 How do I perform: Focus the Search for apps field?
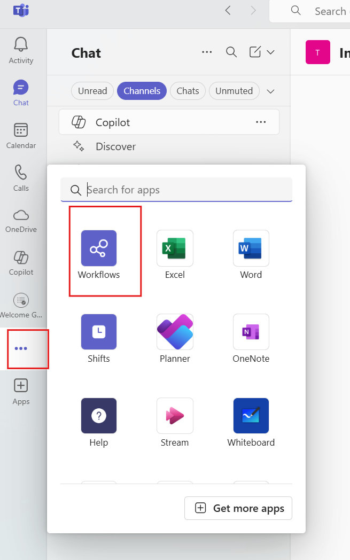click(x=176, y=190)
